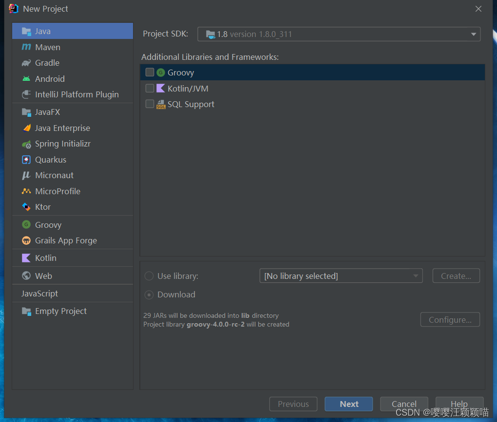Click the Web label in sidebar
This screenshot has width=497, height=422.
pos(43,276)
